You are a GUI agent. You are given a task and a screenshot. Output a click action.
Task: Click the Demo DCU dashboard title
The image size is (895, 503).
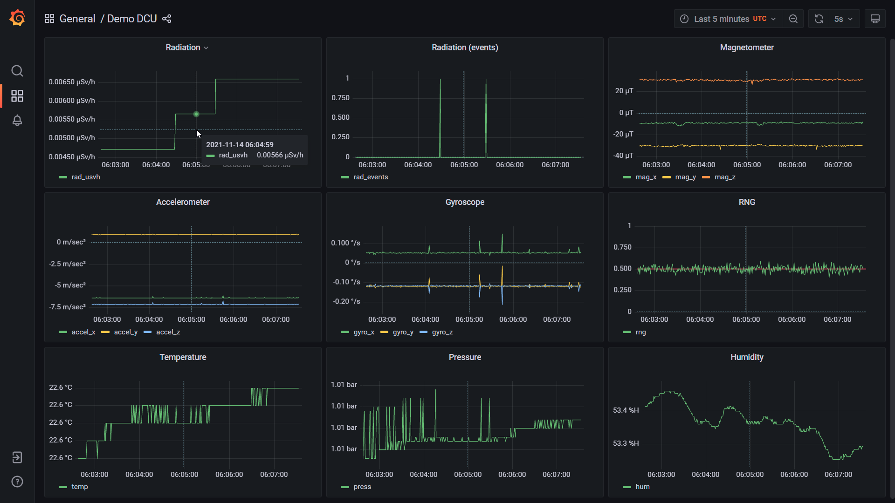tap(132, 19)
